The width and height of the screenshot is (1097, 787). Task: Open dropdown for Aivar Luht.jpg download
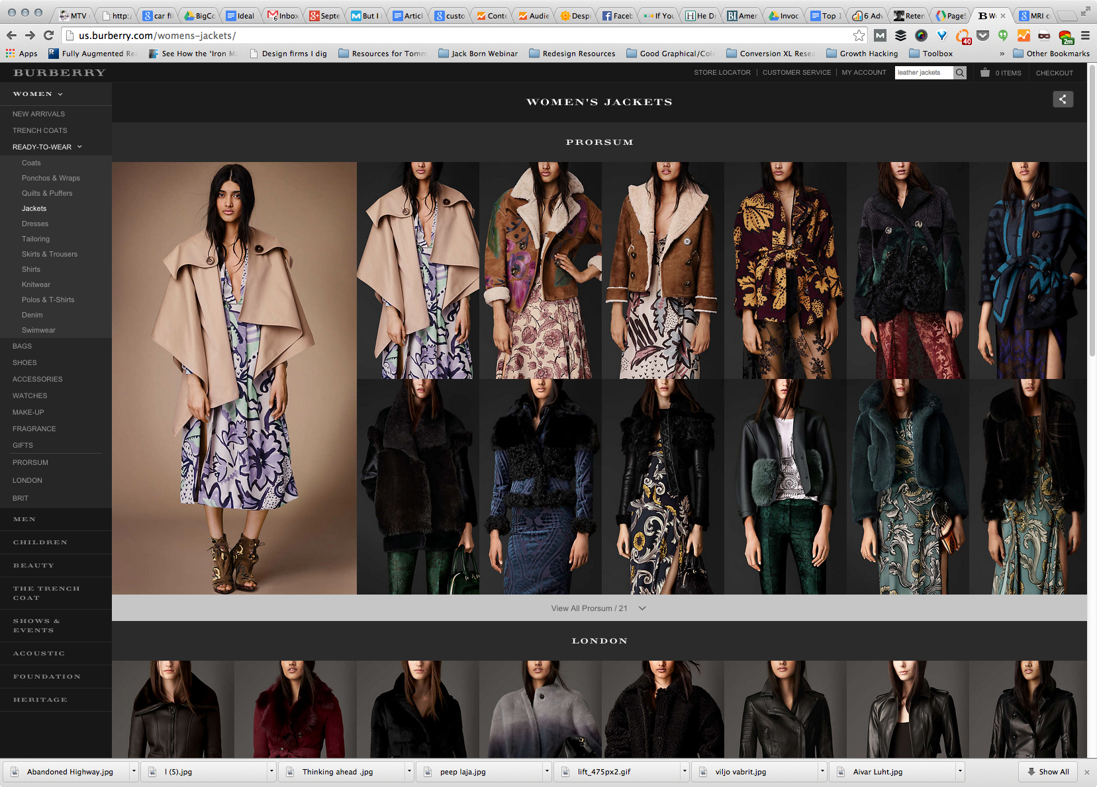coord(960,772)
